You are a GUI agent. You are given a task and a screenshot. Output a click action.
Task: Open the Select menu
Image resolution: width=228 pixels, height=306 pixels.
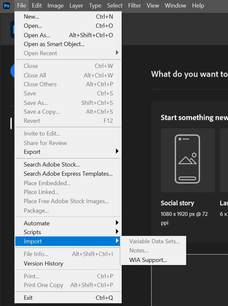(x=115, y=6)
